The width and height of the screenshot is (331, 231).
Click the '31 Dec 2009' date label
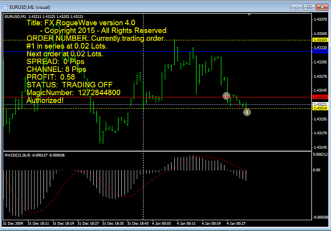(x=13, y=224)
